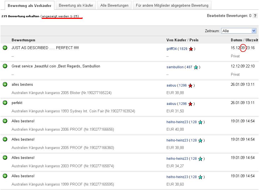This screenshot has width=260, height=190.
Task: Switch to the Bewertung als Käufer tab
Action: pyautogui.click(x=76, y=5)
